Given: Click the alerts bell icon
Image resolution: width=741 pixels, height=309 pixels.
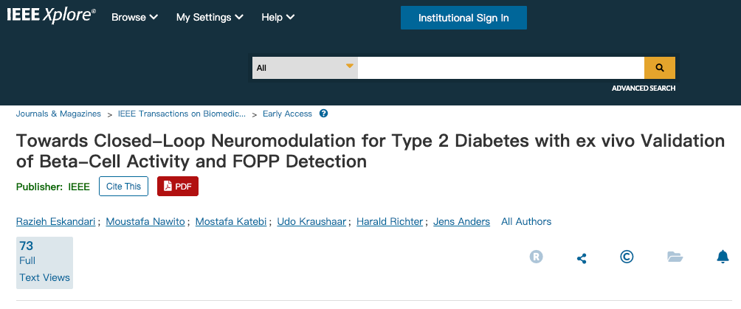Looking at the screenshot, I should (x=723, y=257).
